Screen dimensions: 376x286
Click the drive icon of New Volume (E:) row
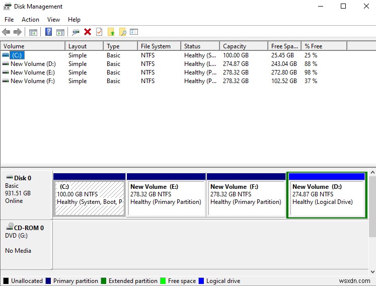pyautogui.click(x=6, y=73)
